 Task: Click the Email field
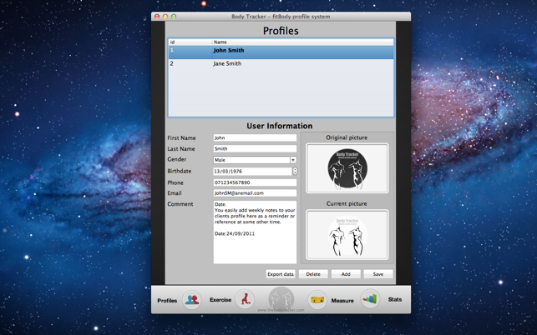[x=255, y=193]
